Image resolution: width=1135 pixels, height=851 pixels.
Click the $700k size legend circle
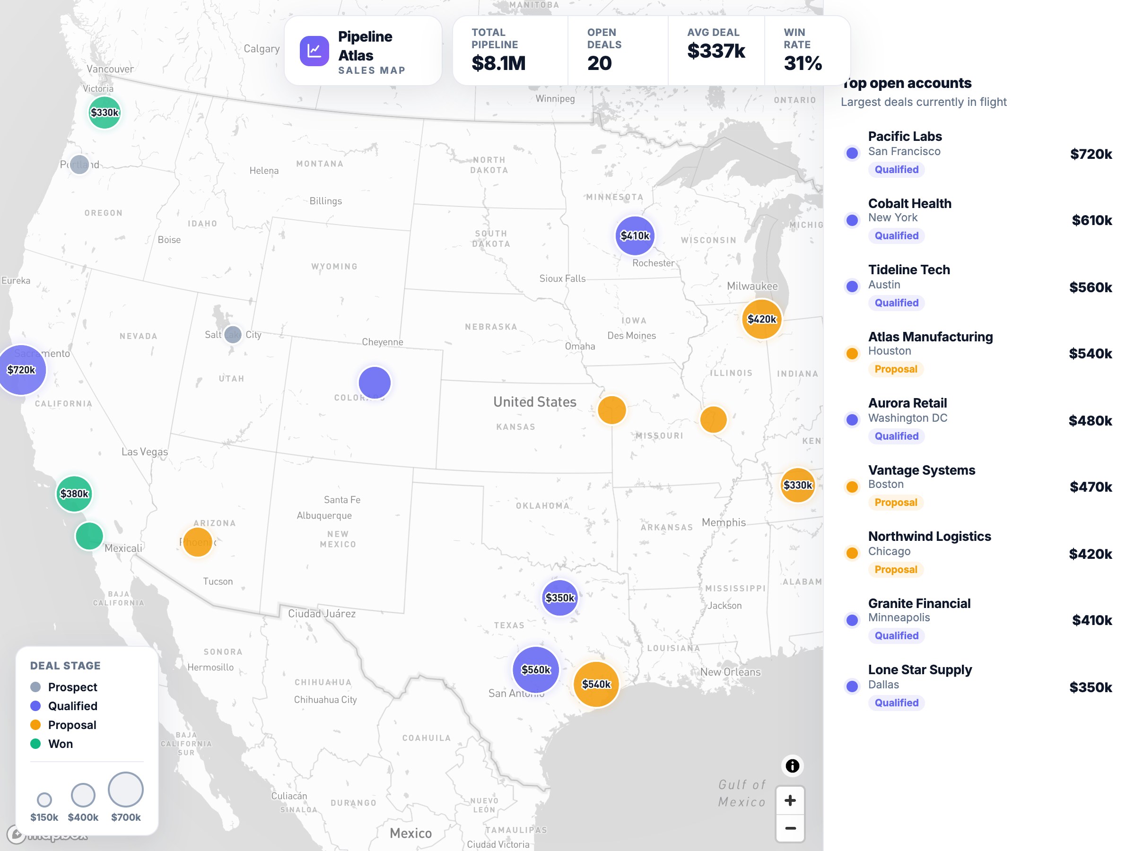pos(126,790)
